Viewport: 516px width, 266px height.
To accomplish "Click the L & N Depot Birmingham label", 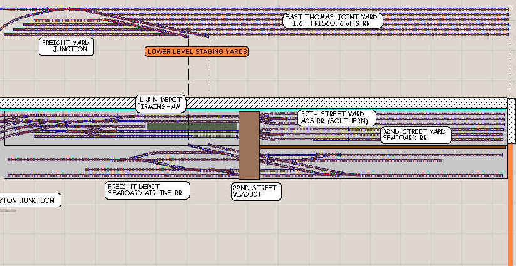I will (x=161, y=104).
